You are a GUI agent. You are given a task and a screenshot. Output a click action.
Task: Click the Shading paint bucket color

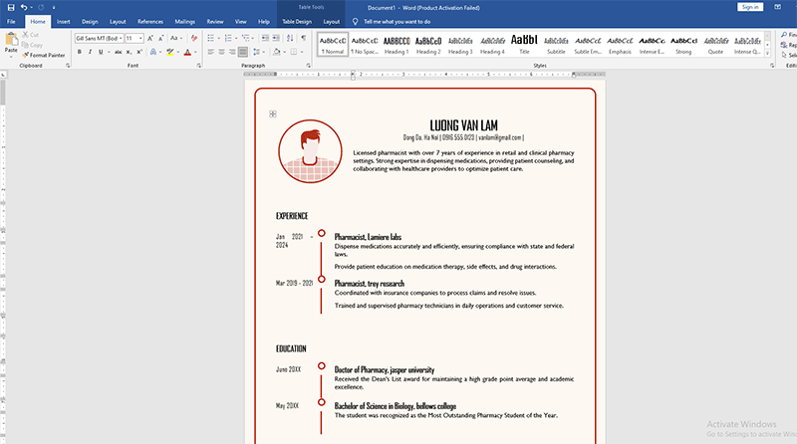tap(276, 52)
